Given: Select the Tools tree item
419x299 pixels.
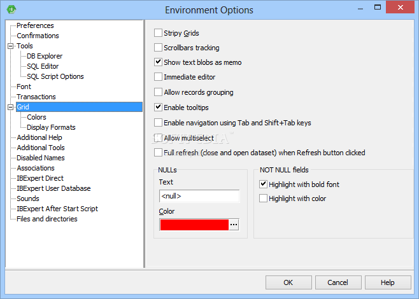Looking at the screenshot, I should (25, 46).
